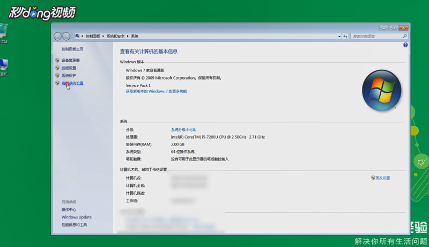The image size is (429, 247).
Task: Click shield icon beside 远程设置
Action: (57, 68)
